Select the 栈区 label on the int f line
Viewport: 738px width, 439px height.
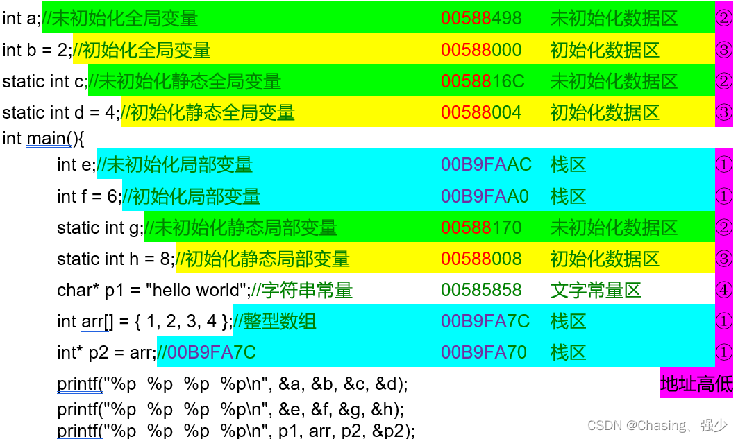point(567,196)
